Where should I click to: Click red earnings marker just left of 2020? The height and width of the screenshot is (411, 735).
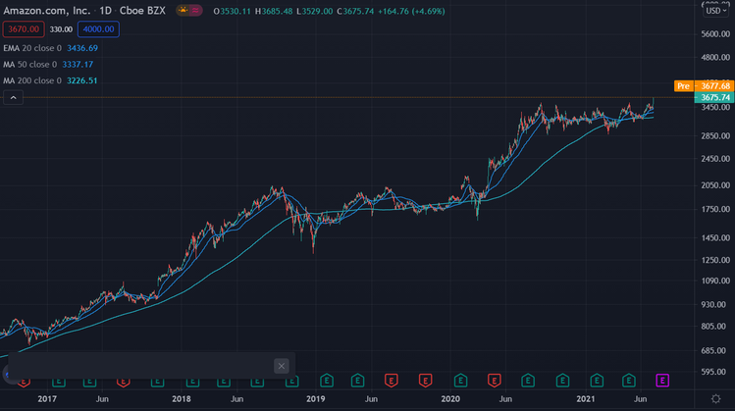(425, 380)
